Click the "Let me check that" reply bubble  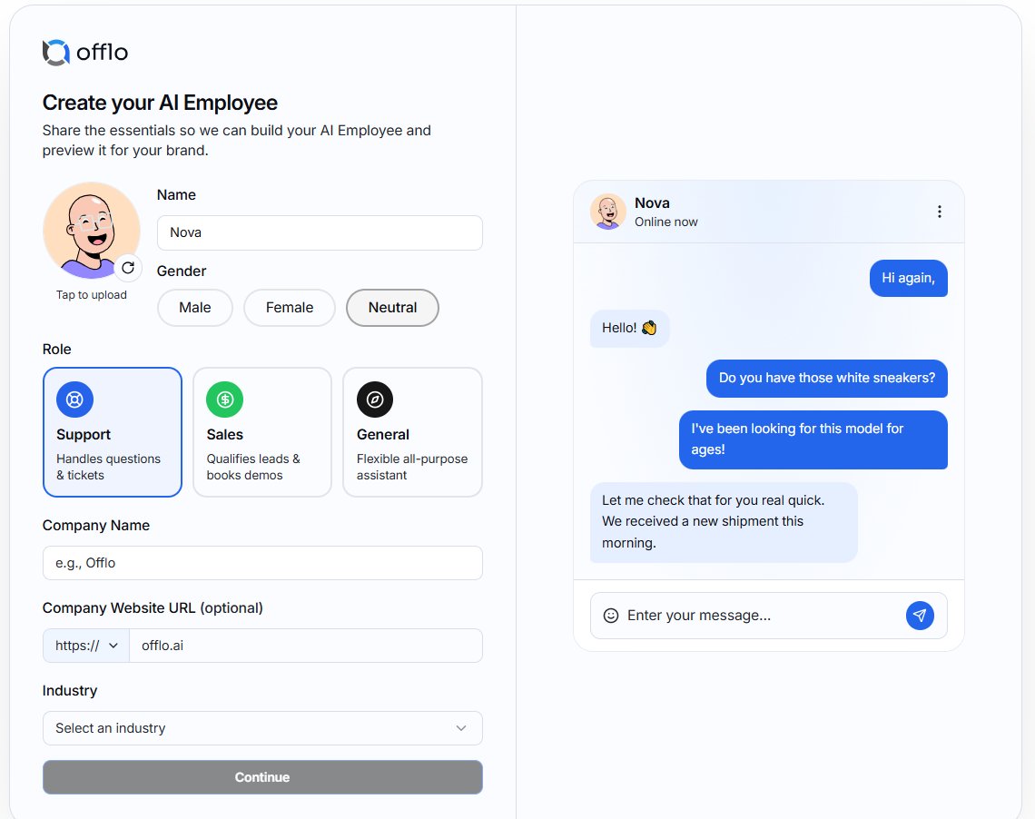(724, 522)
